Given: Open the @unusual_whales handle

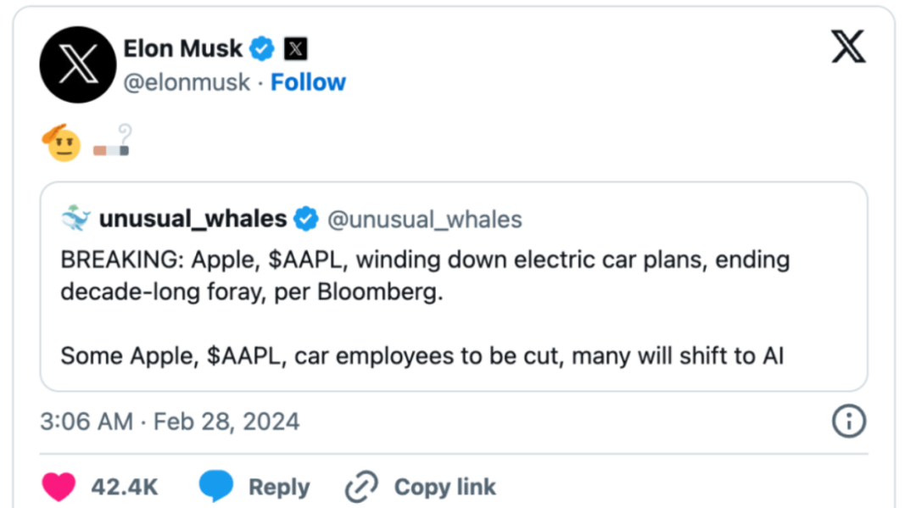Looking at the screenshot, I should pyautogui.click(x=425, y=220).
